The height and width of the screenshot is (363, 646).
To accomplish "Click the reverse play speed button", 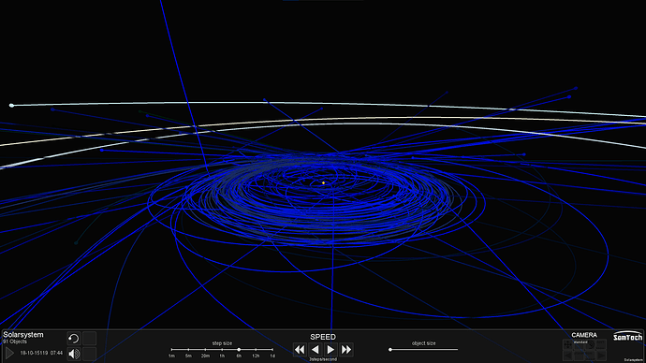I will (x=316, y=350).
